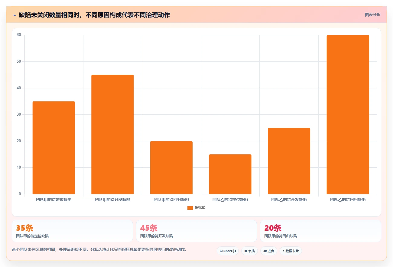Open the 35条 data card

tap(72, 231)
